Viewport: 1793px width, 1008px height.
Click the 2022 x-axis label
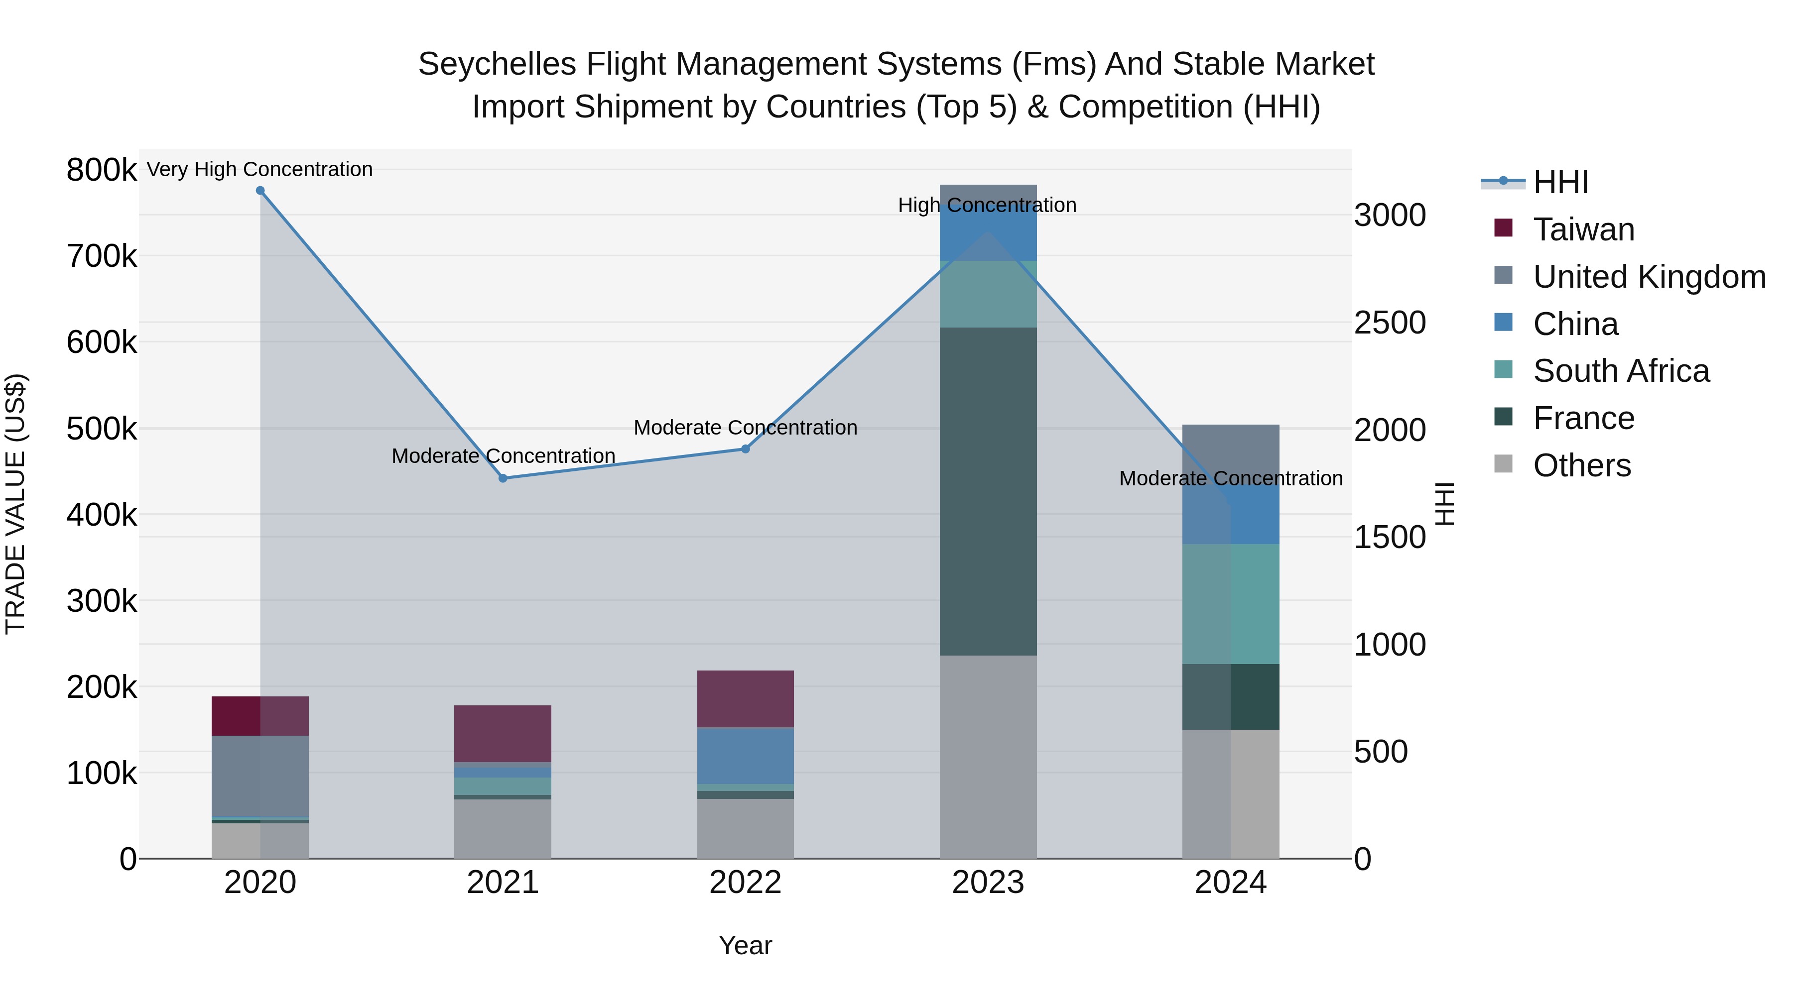click(x=746, y=883)
